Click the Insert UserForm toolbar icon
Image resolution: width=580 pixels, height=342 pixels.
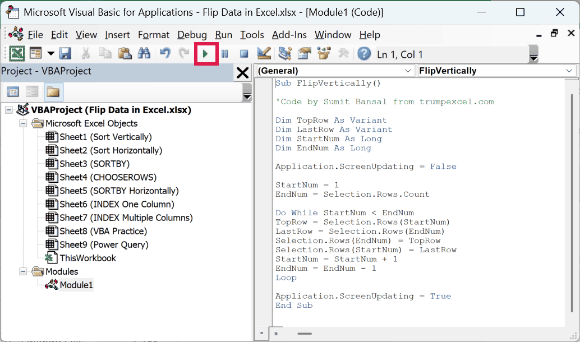coord(36,54)
